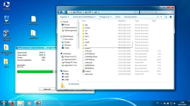Switch to 7-Zip taskbar button
This screenshot has height=106, width=190.
click(x=38, y=103)
